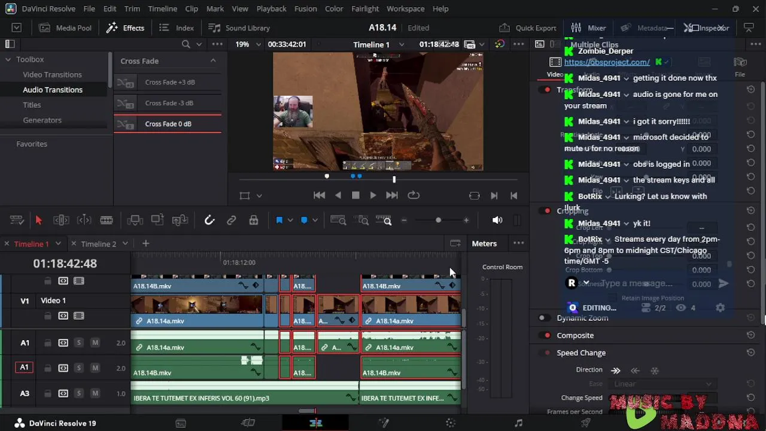The height and width of the screenshot is (431, 766).
Task: Select the Cross Fade 0 dB transition
Action: point(168,124)
